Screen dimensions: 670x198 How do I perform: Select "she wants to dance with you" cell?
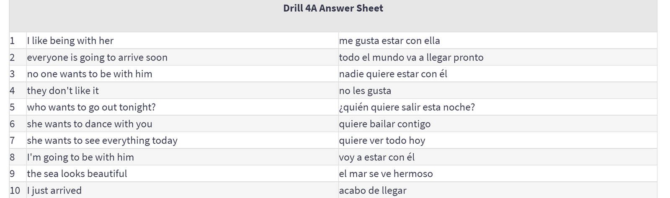point(90,124)
